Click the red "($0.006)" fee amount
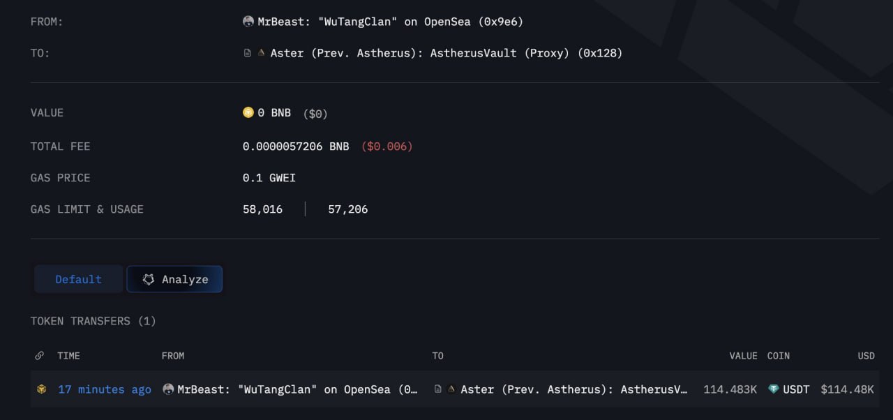This screenshot has width=893, height=420. [x=387, y=147]
